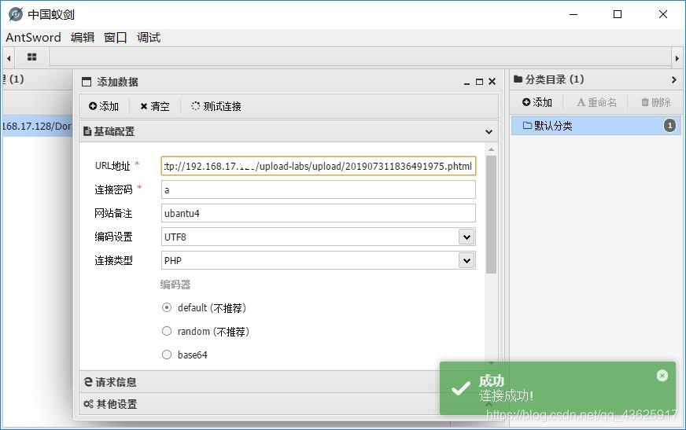Screen dimensions: 686x430
Task: Click the 成功 checkmark icon
Action: 461,388
